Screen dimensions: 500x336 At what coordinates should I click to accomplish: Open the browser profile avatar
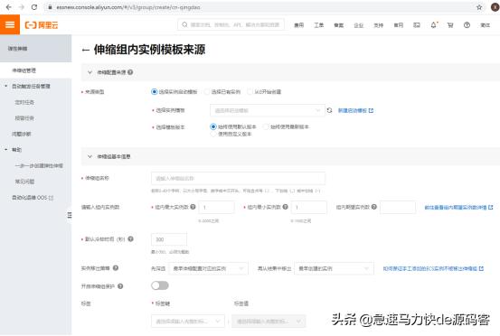click(495, 7)
